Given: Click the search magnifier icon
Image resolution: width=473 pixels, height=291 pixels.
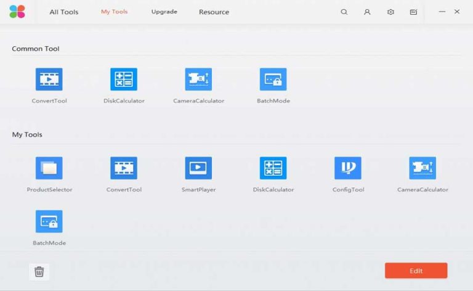Looking at the screenshot, I should click(x=344, y=12).
